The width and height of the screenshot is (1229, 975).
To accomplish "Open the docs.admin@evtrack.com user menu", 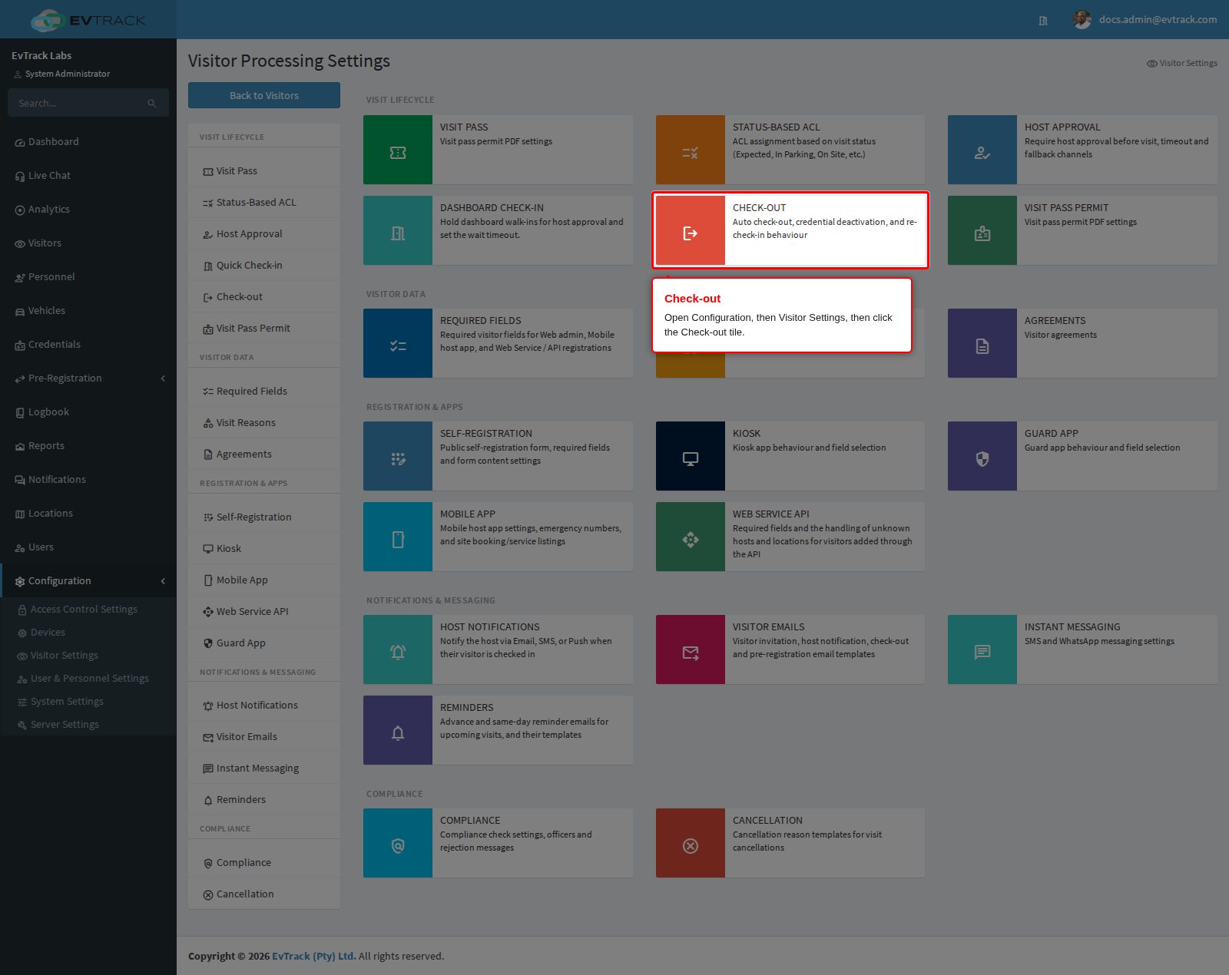I will coord(1145,19).
